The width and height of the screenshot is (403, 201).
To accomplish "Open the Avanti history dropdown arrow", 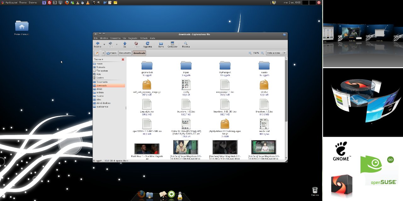I will click(116, 44).
